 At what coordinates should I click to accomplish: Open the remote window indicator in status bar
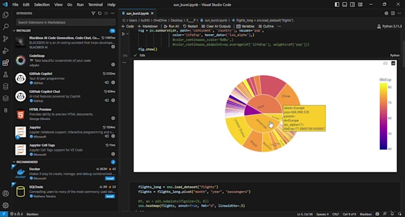point(4,214)
